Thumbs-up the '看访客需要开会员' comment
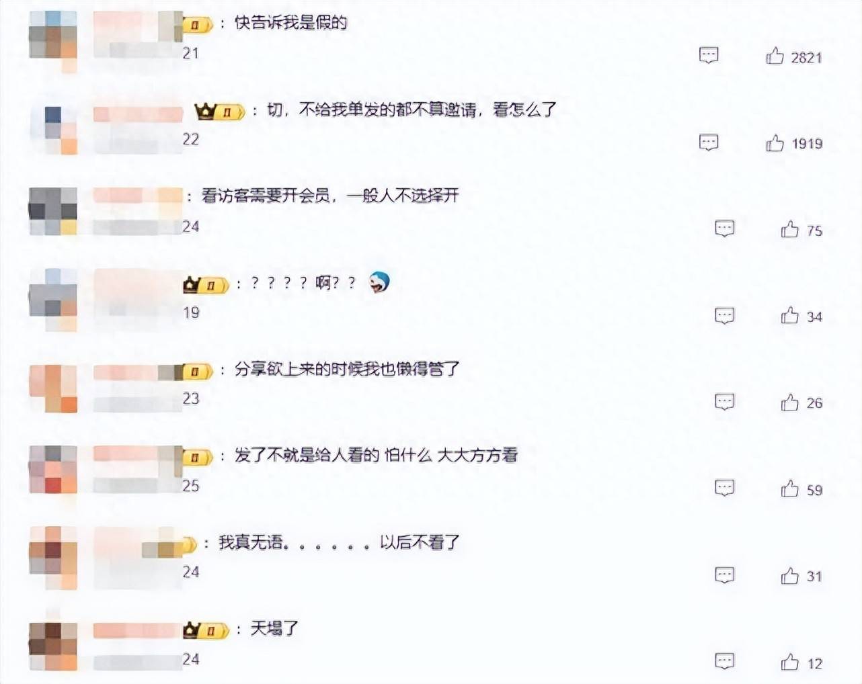This screenshot has height=684, width=862. point(790,230)
